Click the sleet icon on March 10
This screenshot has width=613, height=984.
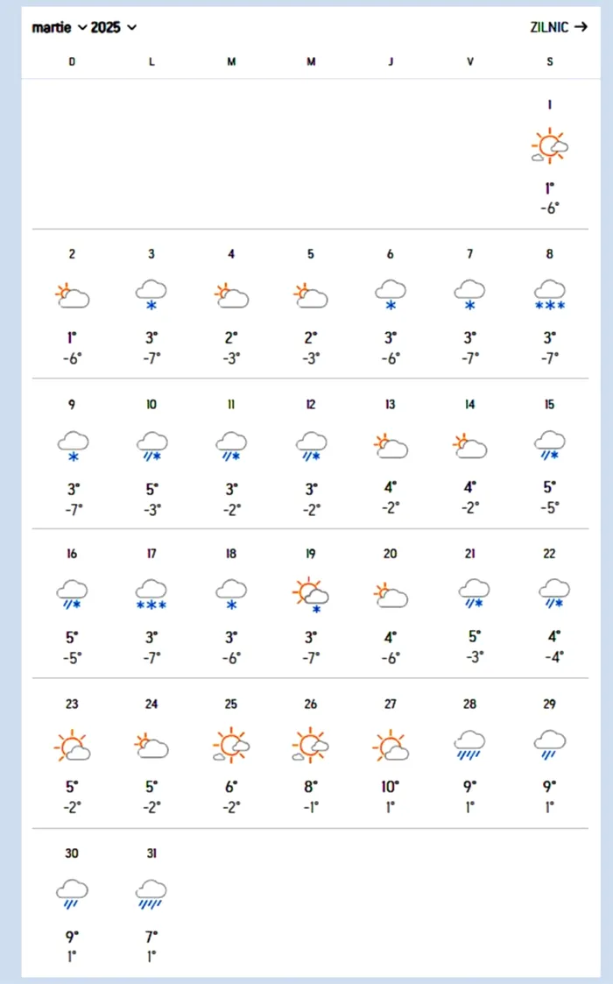151,446
